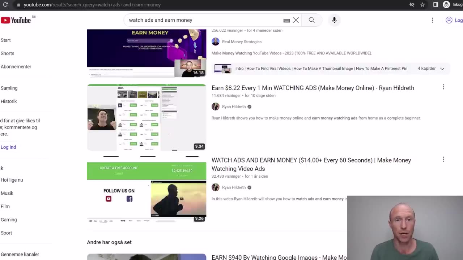The width and height of the screenshot is (463, 260).
Task: Open Gaming category in sidebar
Action: (9, 220)
